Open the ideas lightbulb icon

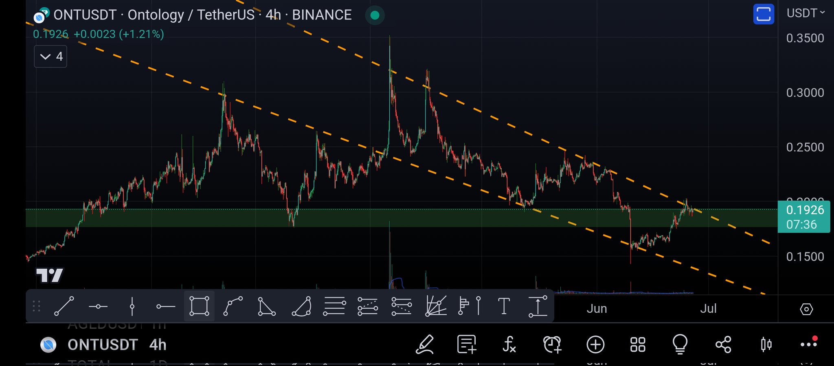tap(680, 345)
